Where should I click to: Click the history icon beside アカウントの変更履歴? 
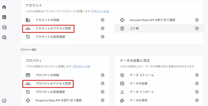pyautogui.click(x=28, y=37)
